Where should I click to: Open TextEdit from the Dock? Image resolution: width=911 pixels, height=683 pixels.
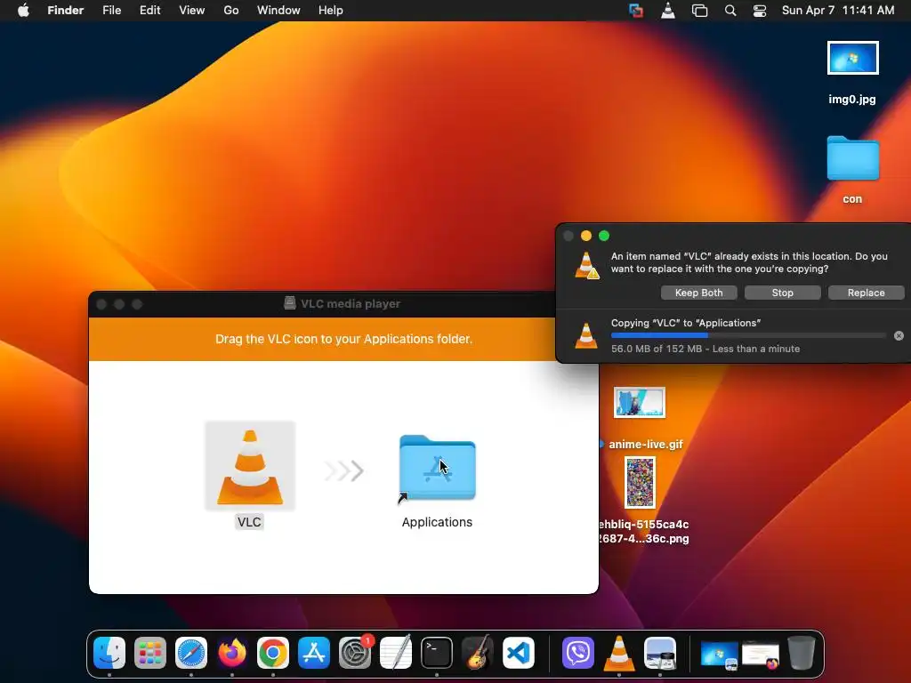396,653
